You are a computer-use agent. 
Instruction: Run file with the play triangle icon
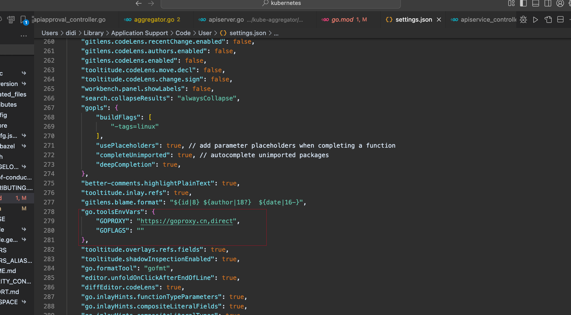point(536,20)
